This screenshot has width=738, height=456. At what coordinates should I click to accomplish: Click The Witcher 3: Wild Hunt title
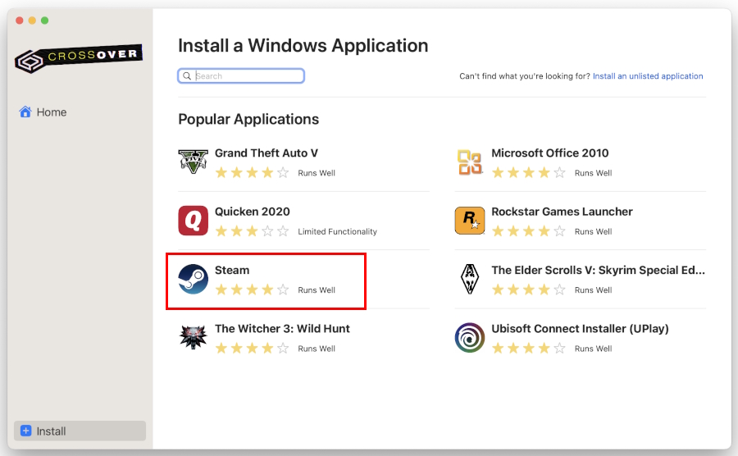pos(282,328)
